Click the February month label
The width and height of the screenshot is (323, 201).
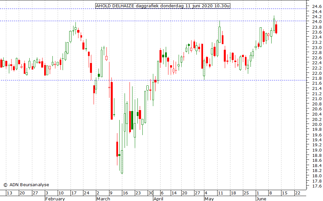55,199
